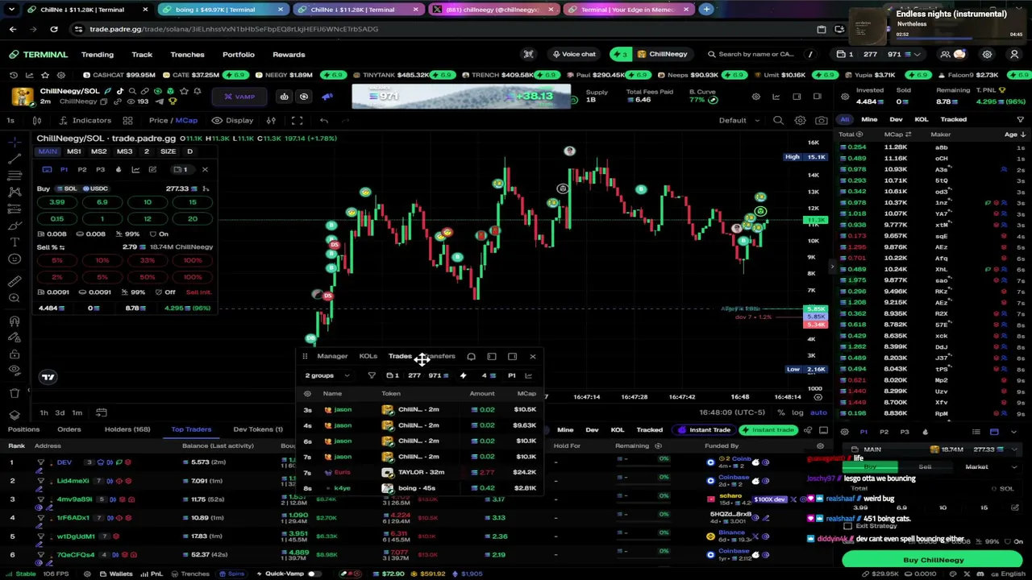The width and height of the screenshot is (1032, 580).
Task: Favorite ChillNeegy with the star icon
Action: (185, 91)
